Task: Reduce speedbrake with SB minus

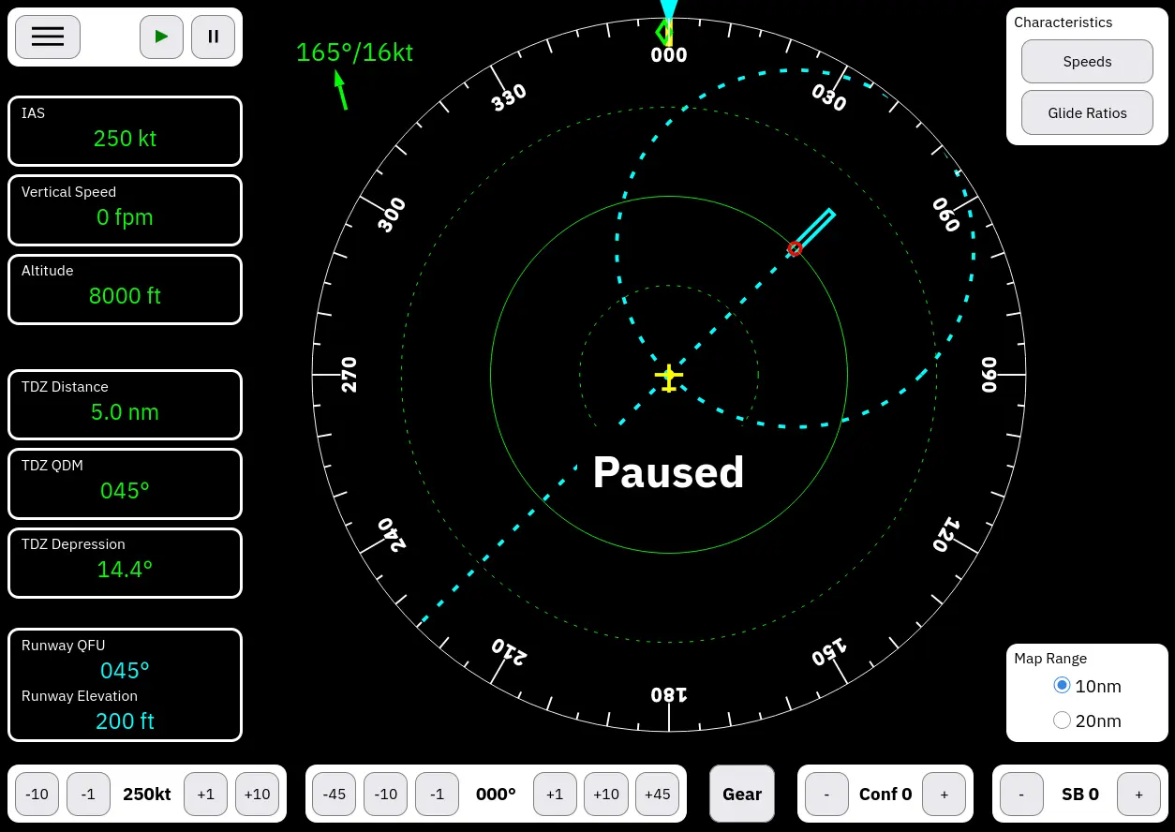Action: click(1021, 794)
